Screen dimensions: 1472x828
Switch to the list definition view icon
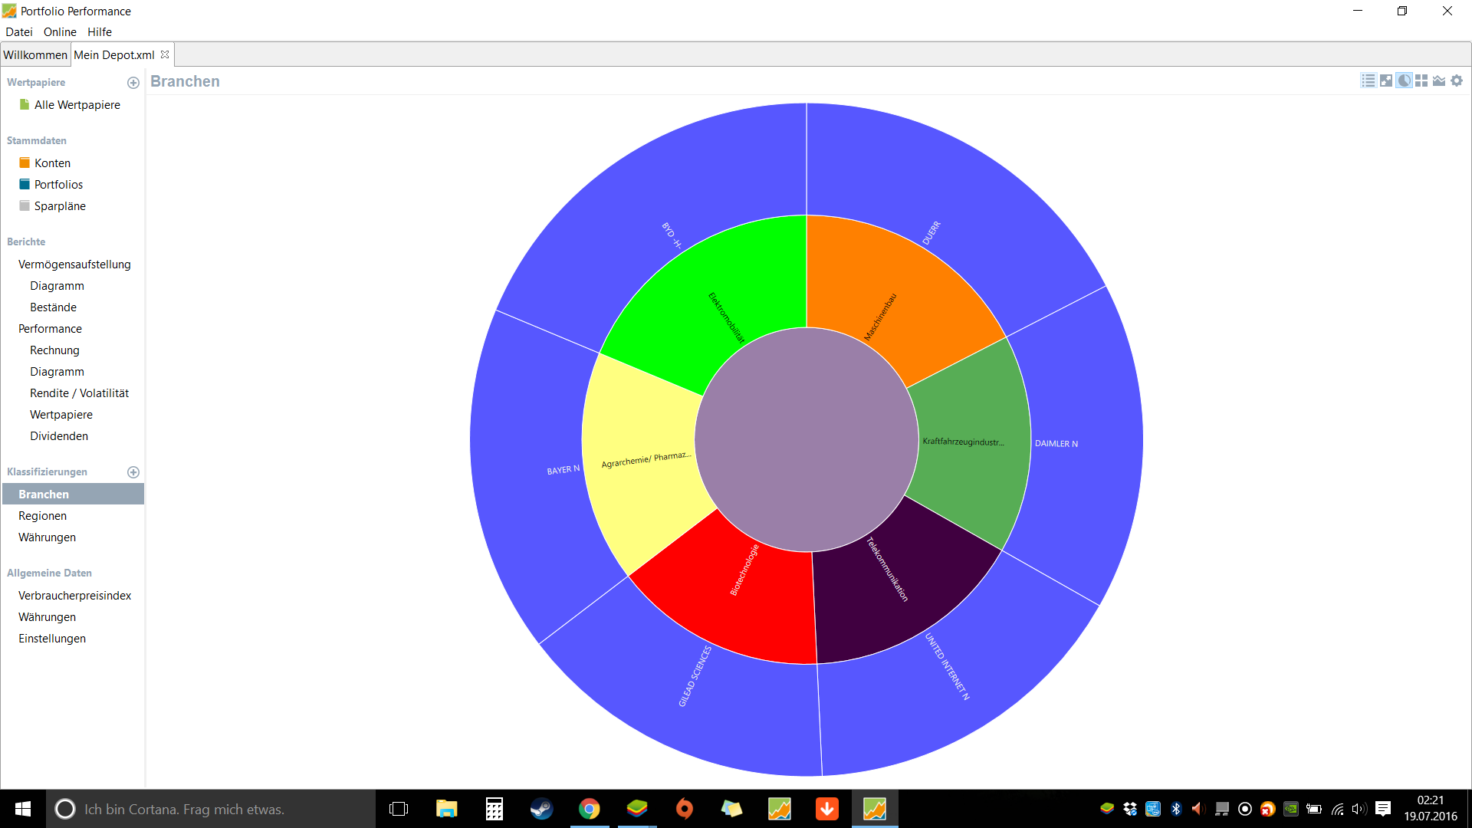[1368, 80]
